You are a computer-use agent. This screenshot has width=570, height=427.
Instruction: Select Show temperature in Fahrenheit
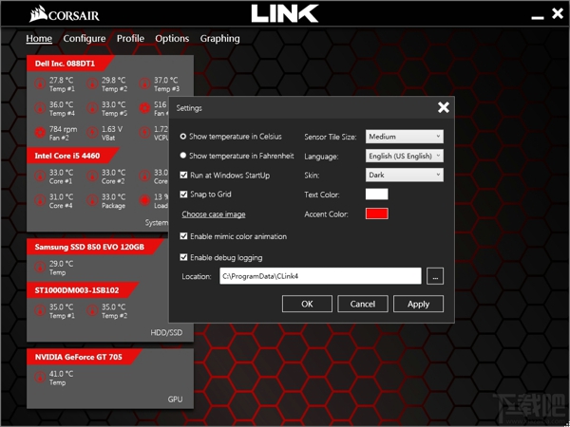(183, 156)
